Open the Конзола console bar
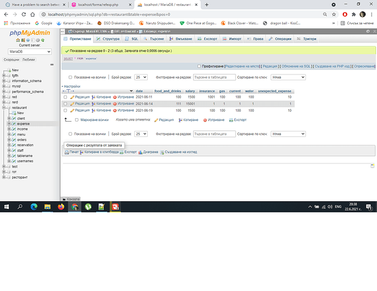The image size is (377, 291). [x=70, y=199]
